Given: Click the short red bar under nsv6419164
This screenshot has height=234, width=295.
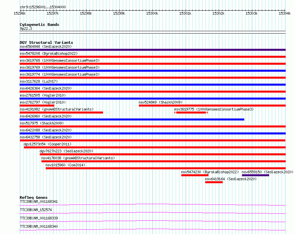Looking at the screenshot, I should (x=214, y=182).
